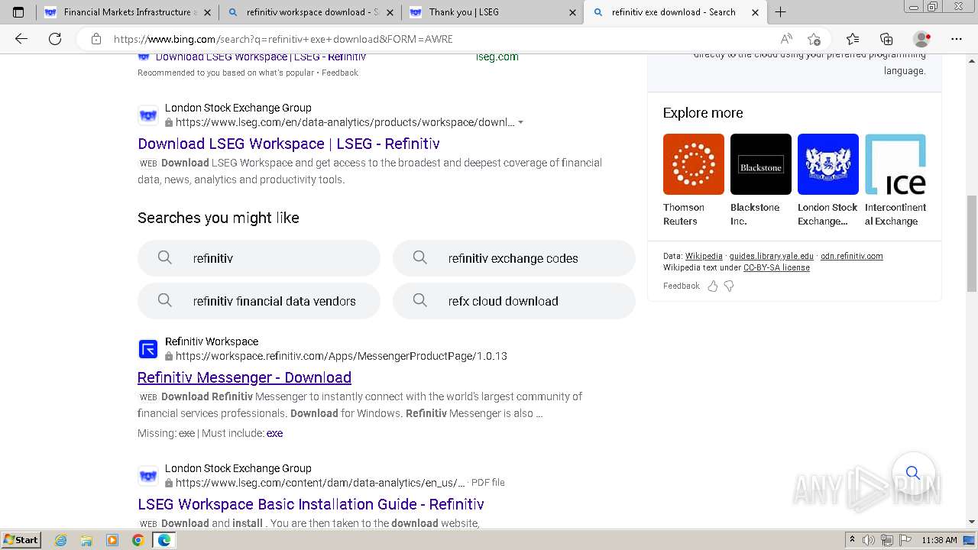Viewport: 978px width, 550px height.
Task: Open guides.library.yale.edu source link
Action: pyautogui.click(x=771, y=256)
